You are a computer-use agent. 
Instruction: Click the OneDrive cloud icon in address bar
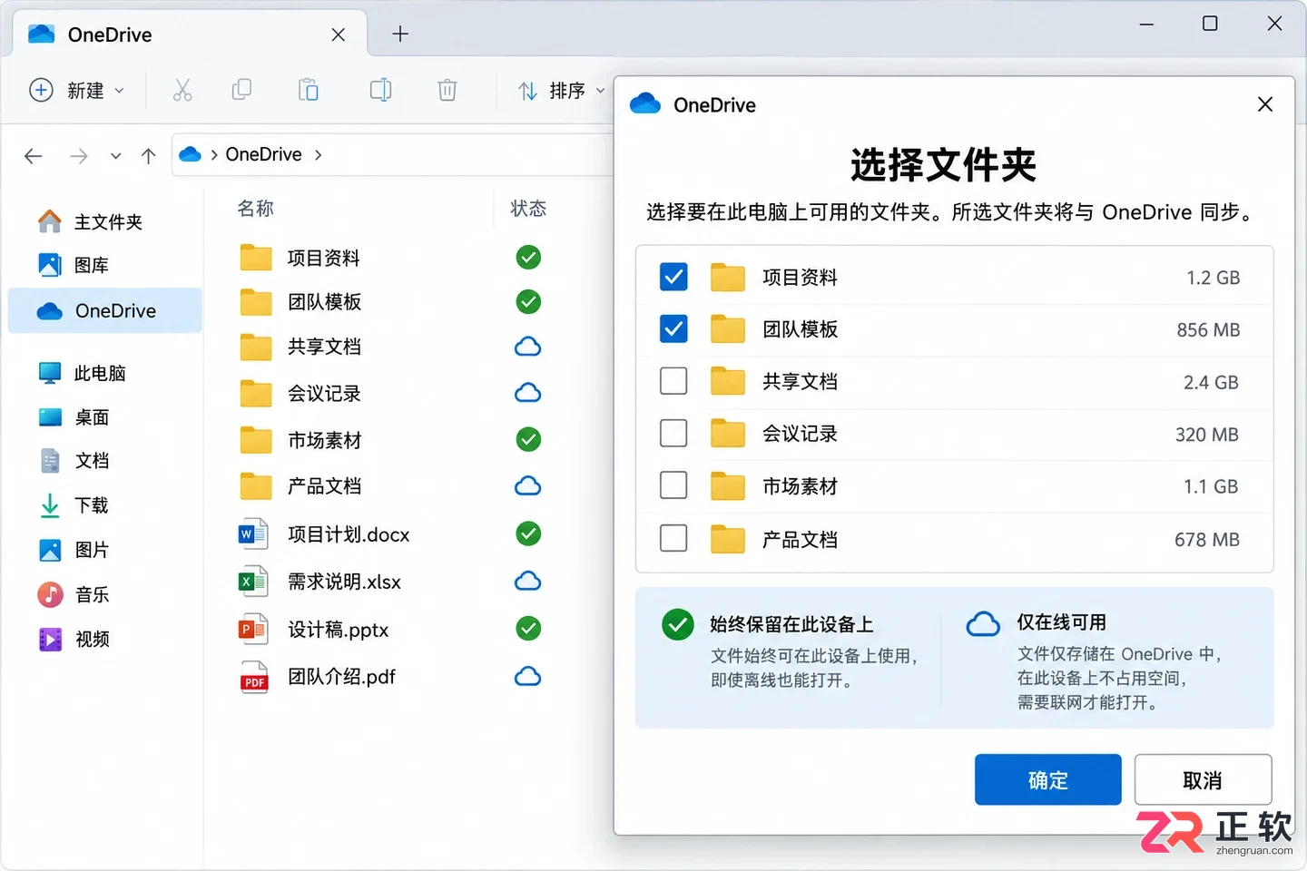pos(190,154)
